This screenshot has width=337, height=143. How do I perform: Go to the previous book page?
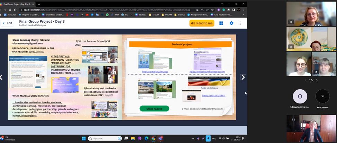tap(1, 77)
